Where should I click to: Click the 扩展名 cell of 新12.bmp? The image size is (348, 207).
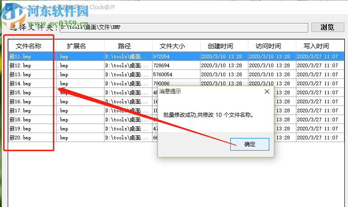click(x=80, y=65)
